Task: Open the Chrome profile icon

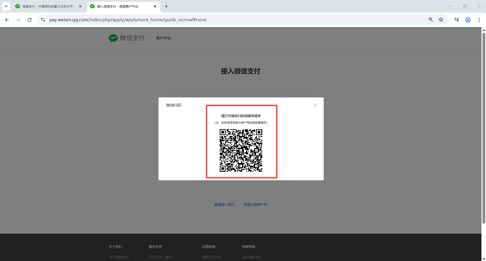Action: click(468, 20)
